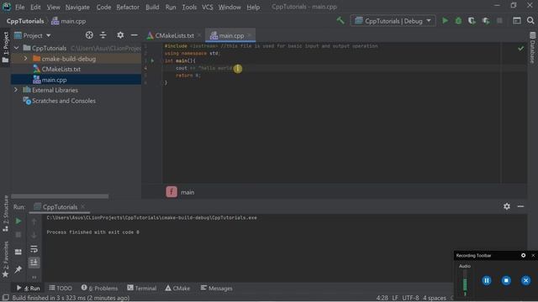The width and height of the screenshot is (538, 302).
Task: Toggle the 4: Run tool window button
Action: click(28, 288)
